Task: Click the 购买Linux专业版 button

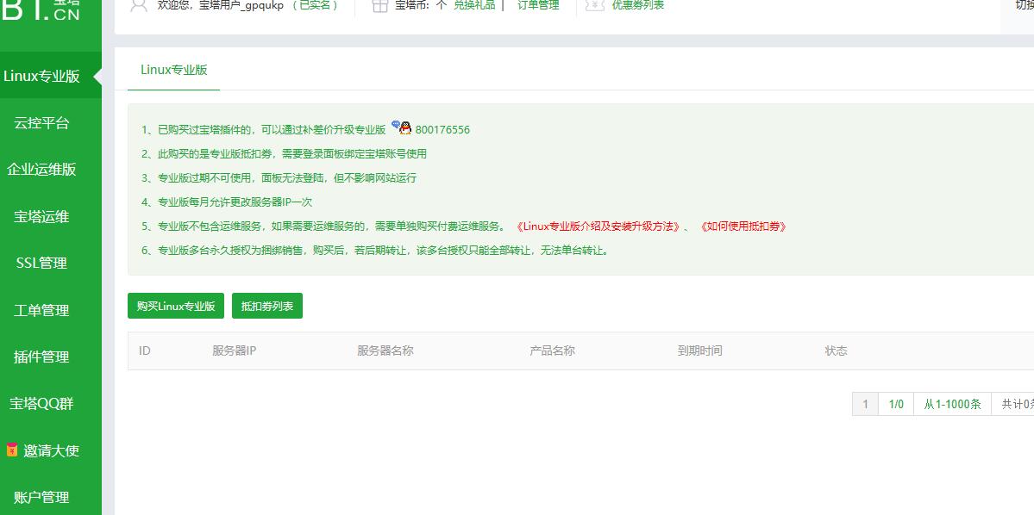Action: [176, 307]
